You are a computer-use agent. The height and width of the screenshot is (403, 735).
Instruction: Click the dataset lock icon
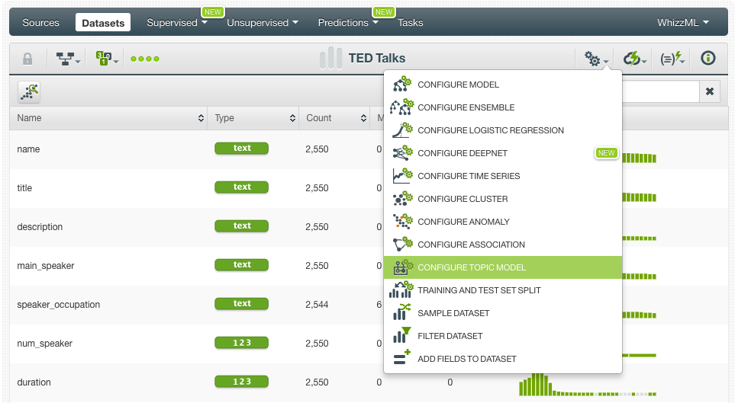click(x=27, y=59)
